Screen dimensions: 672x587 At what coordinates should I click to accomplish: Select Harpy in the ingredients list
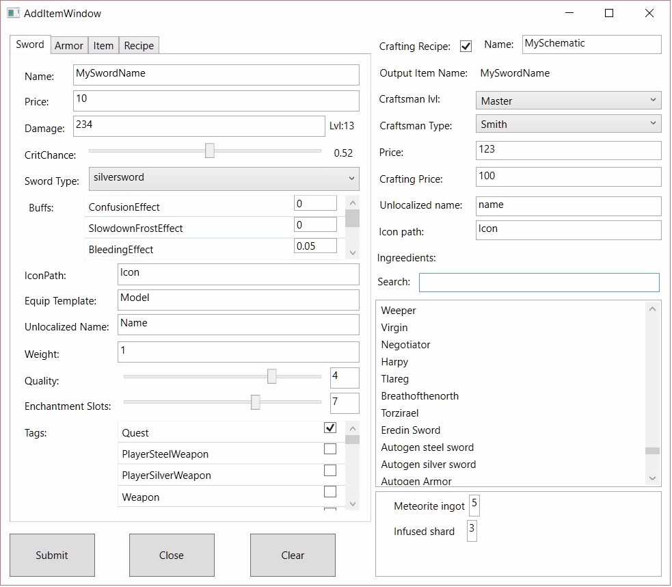511,362
